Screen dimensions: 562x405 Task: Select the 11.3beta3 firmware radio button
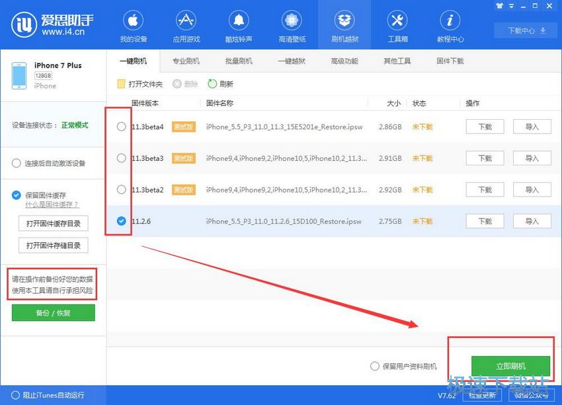[x=122, y=158]
